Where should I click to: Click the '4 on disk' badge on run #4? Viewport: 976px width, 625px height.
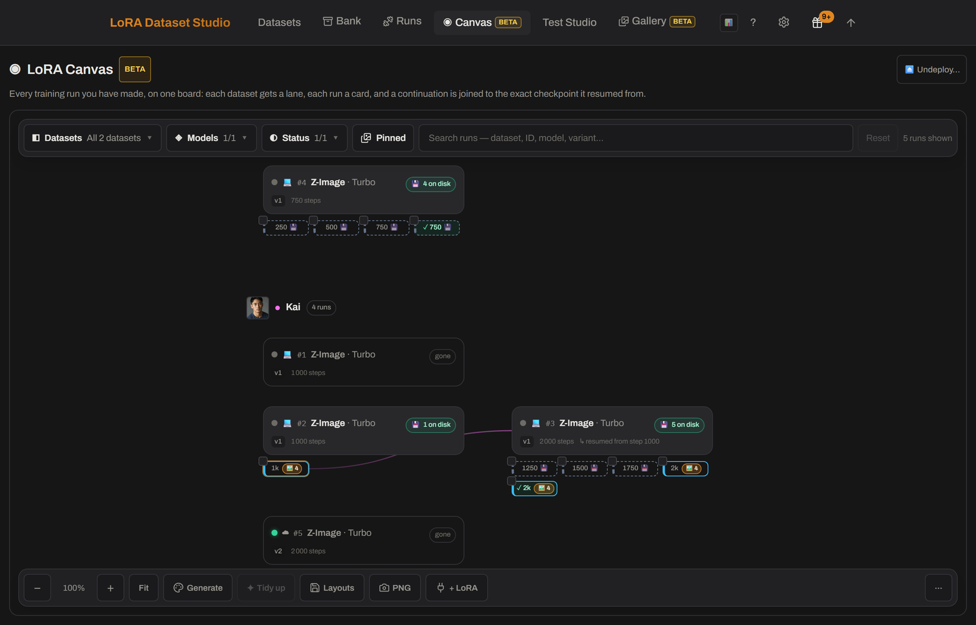(x=431, y=184)
